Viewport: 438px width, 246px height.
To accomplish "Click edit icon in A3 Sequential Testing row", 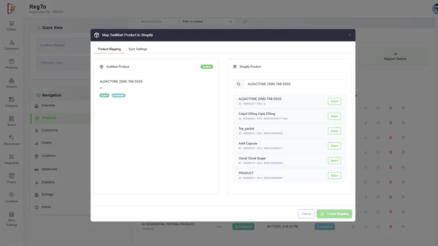I will coord(365,226).
